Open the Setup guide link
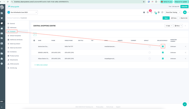 [14, 7]
